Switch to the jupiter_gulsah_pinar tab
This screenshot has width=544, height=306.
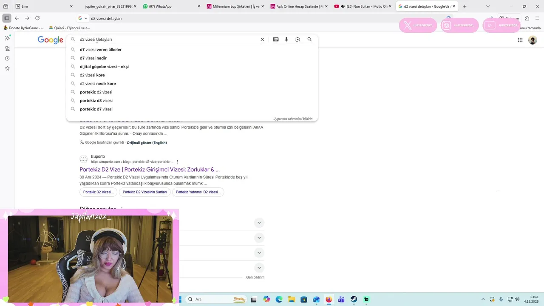tap(108, 6)
